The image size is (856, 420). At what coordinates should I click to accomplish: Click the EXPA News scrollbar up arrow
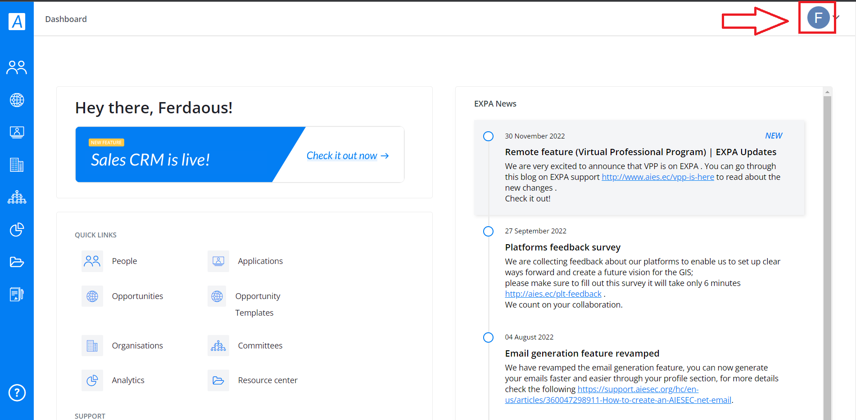(x=827, y=92)
